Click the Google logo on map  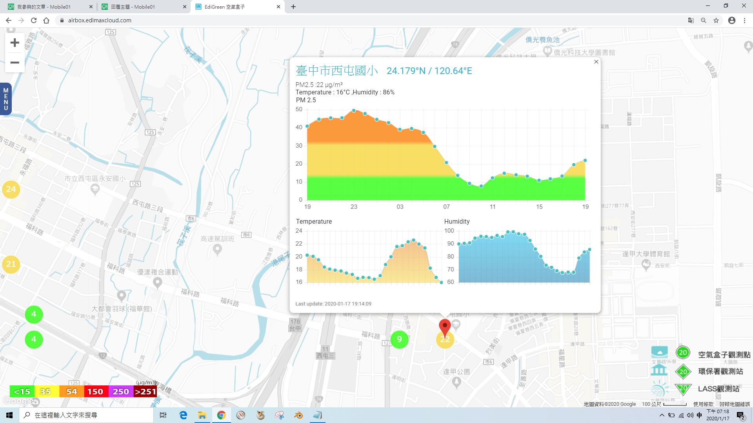coord(17,401)
